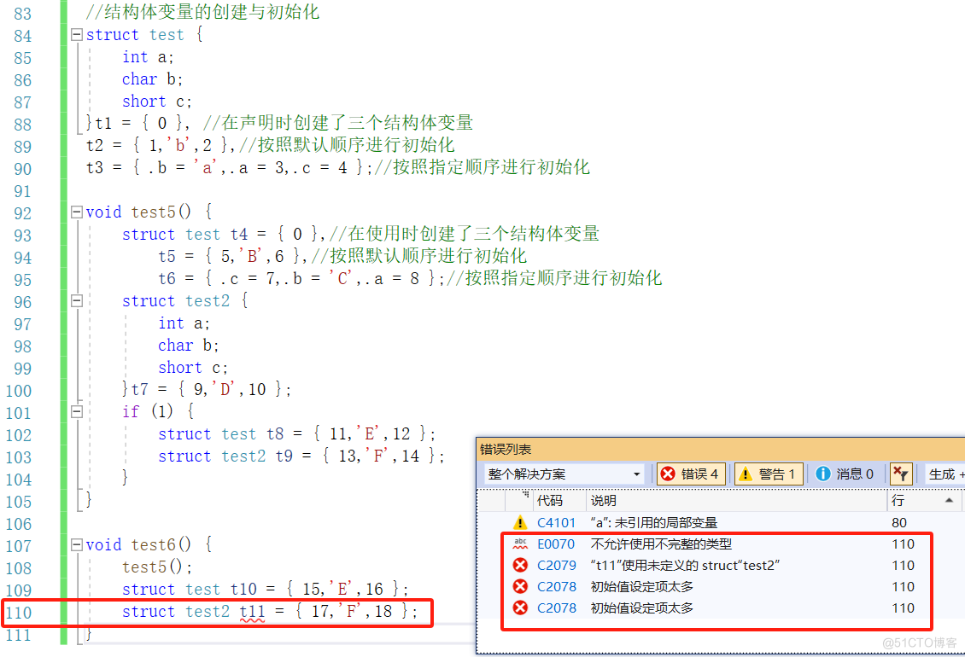Open the C2079 error code link

tap(557, 565)
